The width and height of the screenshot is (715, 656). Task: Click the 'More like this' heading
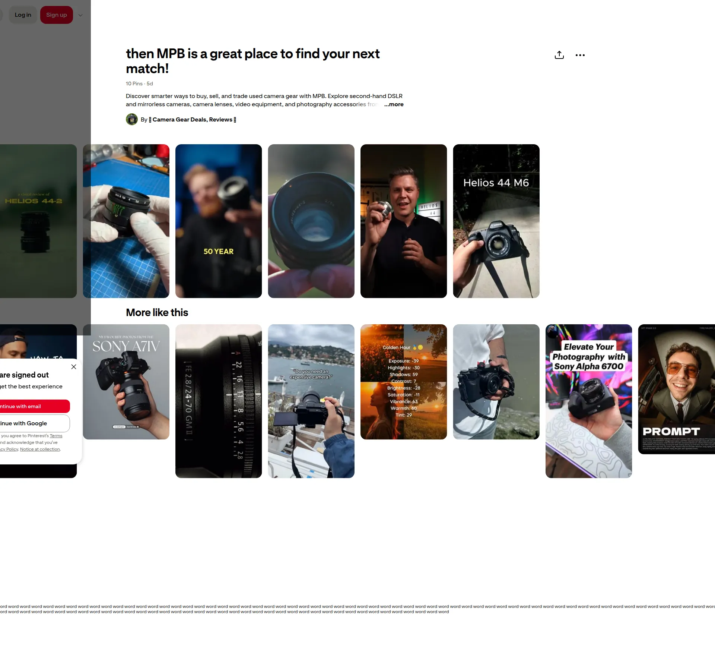point(157,312)
